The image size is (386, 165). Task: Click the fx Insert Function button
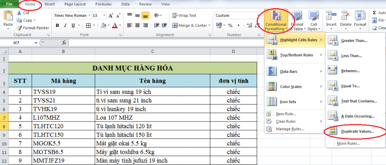pyautogui.click(x=64, y=43)
